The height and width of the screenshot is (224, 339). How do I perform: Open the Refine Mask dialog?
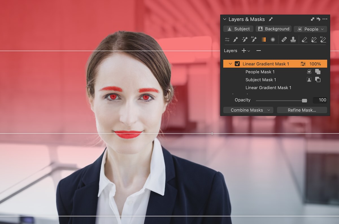(302, 110)
